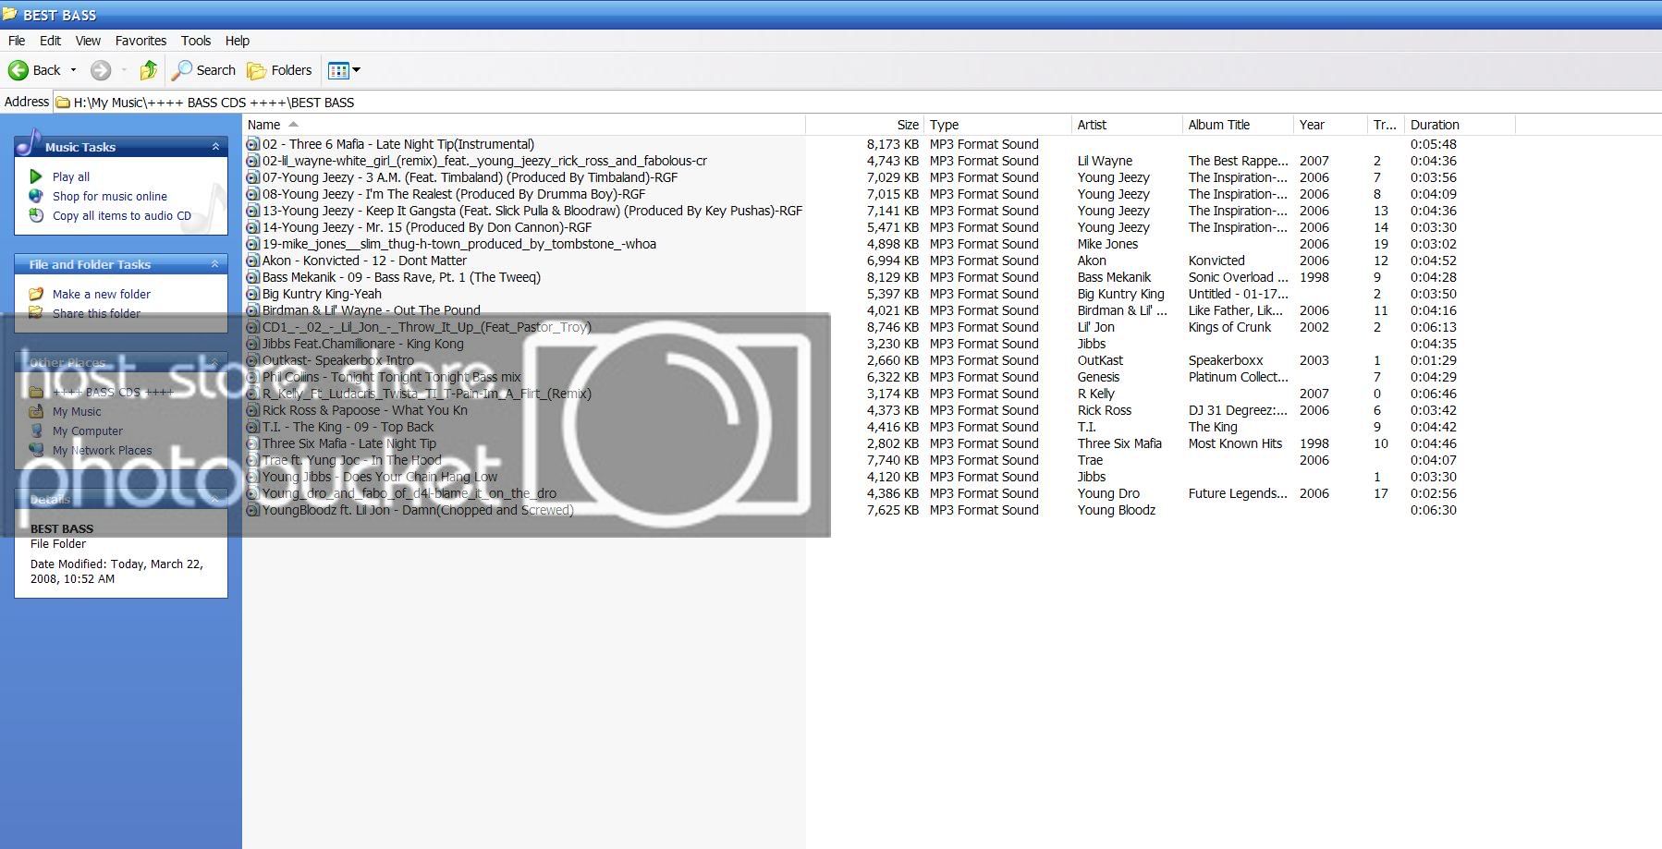This screenshot has height=849, width=1662.
Task: Select file Birdman & Lil' Wayne - Out The Pound
Action: [x=372, y=310]
